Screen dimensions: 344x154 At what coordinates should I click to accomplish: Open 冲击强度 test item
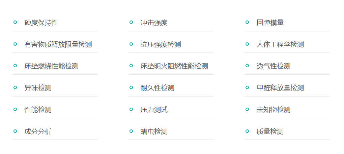tap(154, 23)
